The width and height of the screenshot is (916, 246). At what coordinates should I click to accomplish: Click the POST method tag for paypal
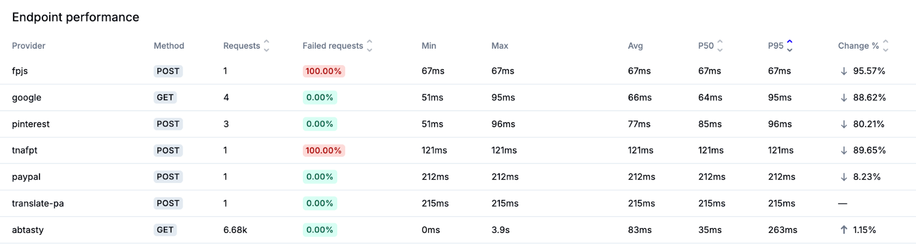pos(168,177)
